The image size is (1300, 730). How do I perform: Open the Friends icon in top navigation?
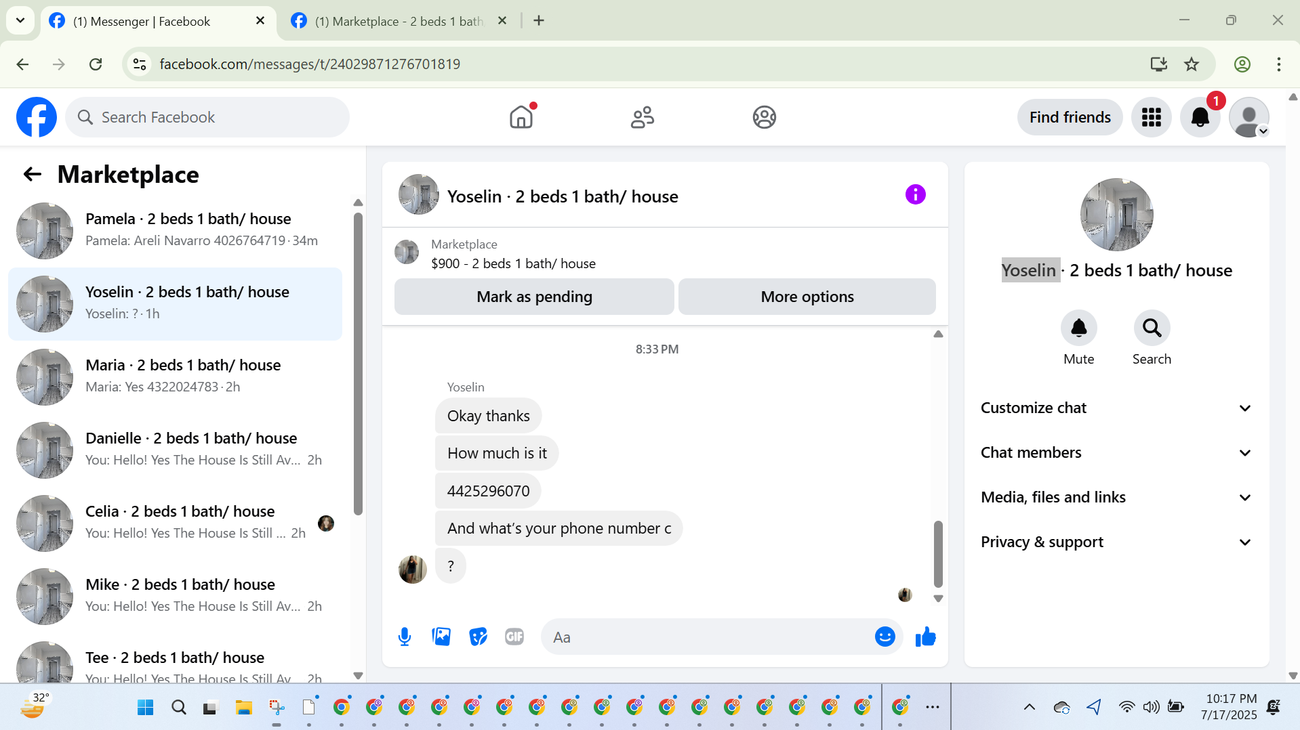[643, 117]
